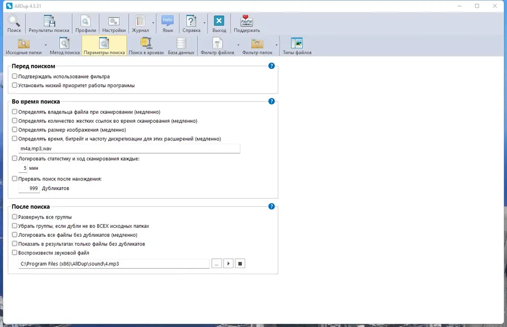Click the AllDup app icon in title bar

pyautogui.click(x=9, y=6)
